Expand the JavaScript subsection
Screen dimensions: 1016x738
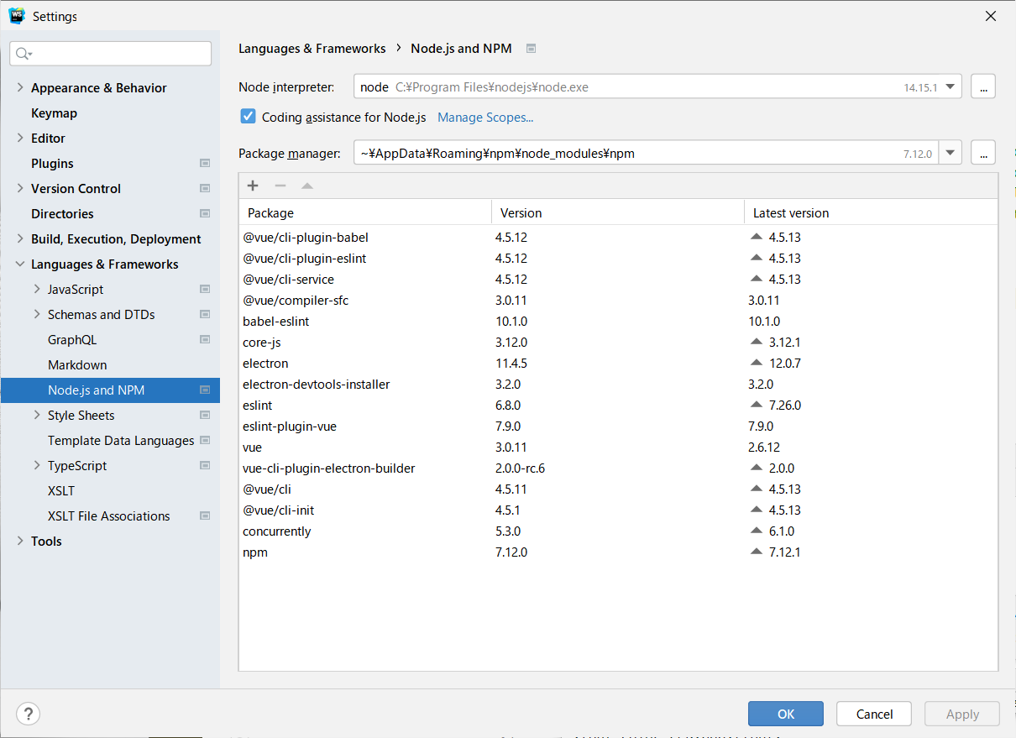point(37,290)
